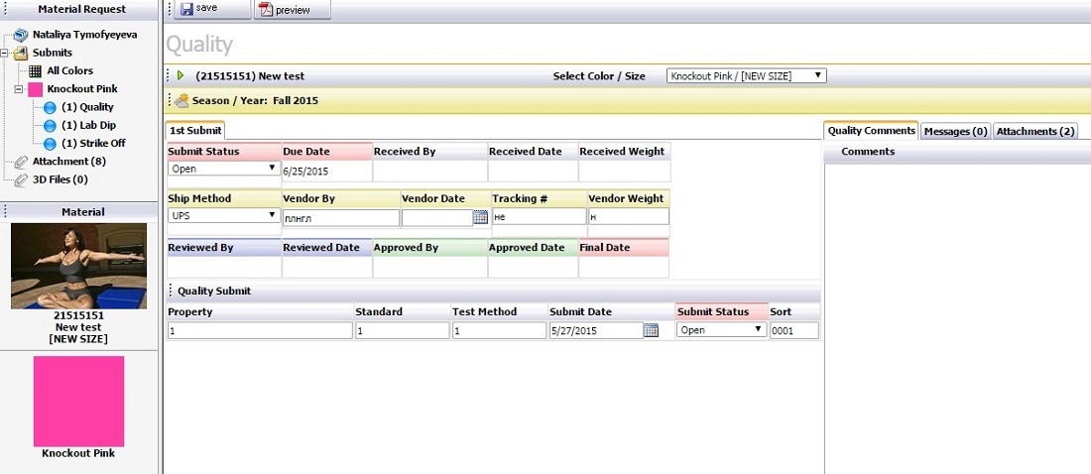Switch to the Quality Comments tab
This screenshot has height=474, width=1091.
pyautogui.click(x=871, y=130)
